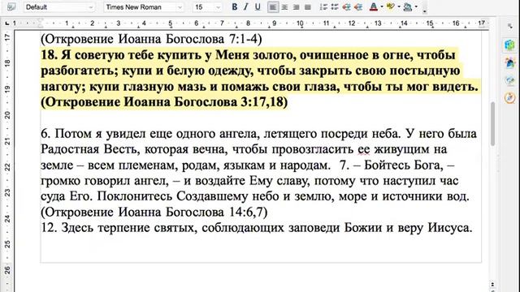Viewport: 520px width, 292px height.
Task: Decrease paragraph indent
Action: pos(347,7)
